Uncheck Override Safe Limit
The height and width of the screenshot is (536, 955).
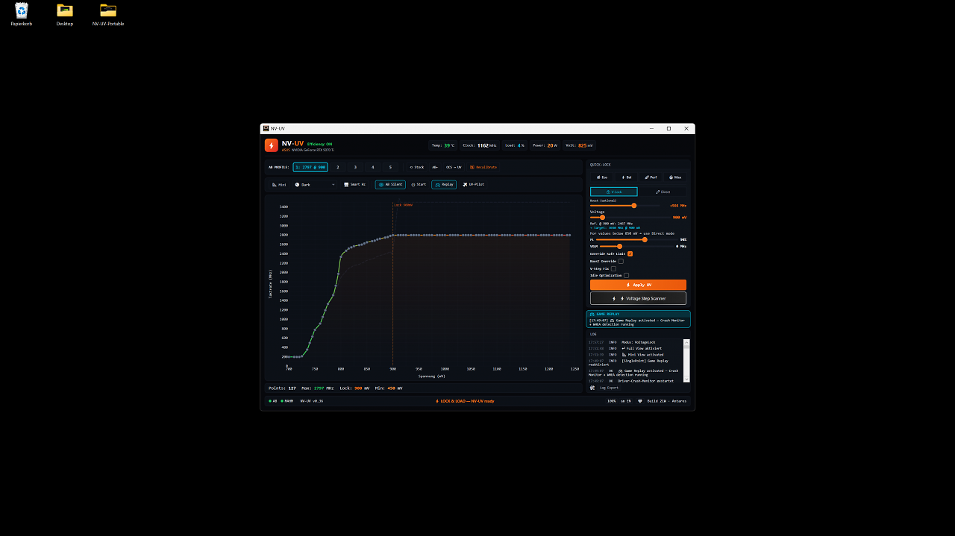[630, 253]
